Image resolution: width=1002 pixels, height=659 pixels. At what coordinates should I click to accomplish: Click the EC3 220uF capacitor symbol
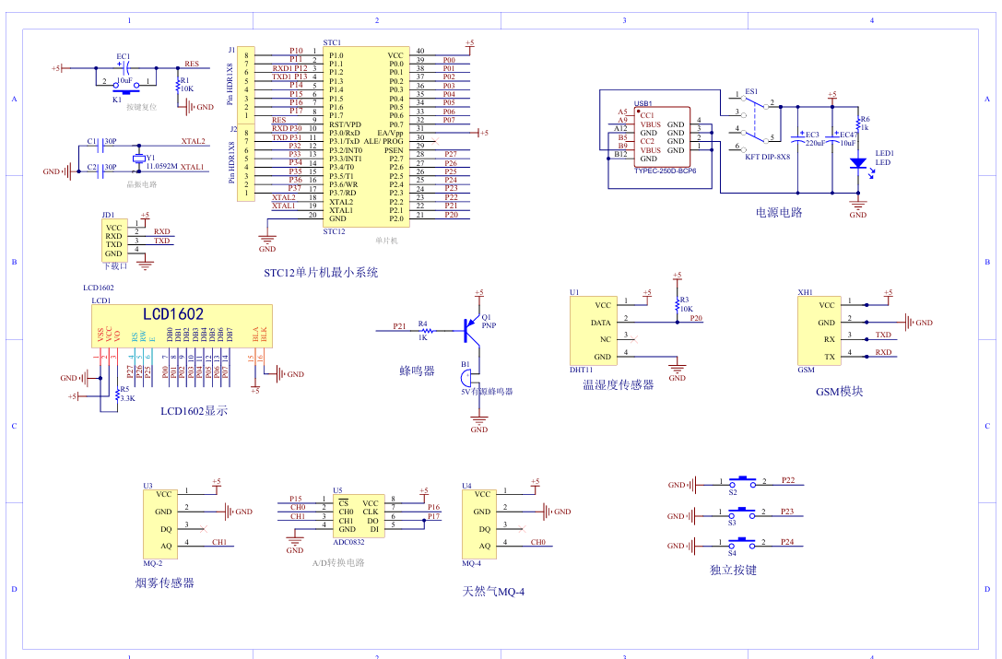pyautogui.click(x=800, y=138)
